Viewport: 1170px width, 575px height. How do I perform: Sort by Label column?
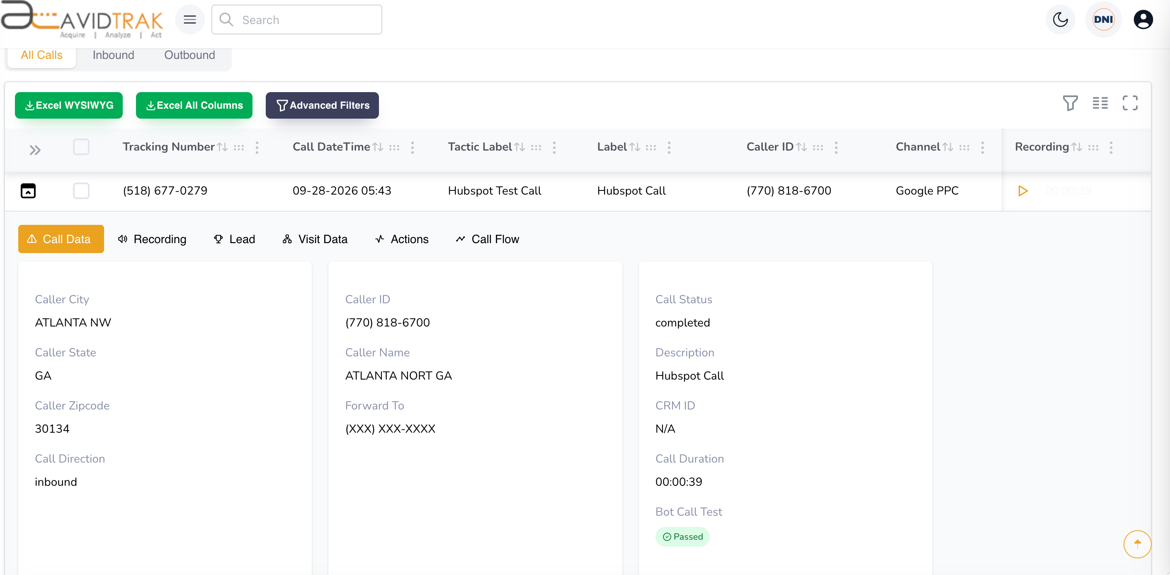(x=634, y=147)
